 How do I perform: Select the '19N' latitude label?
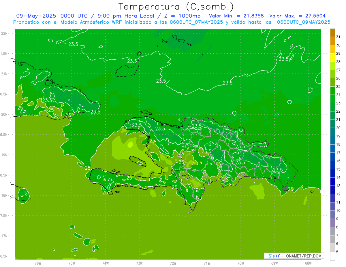4,155
